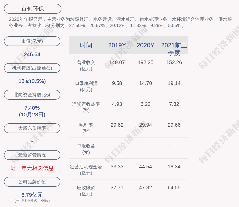Click ROE value 6.22
The height and width of the screenshot is (207, 239).
click(145, 104)
